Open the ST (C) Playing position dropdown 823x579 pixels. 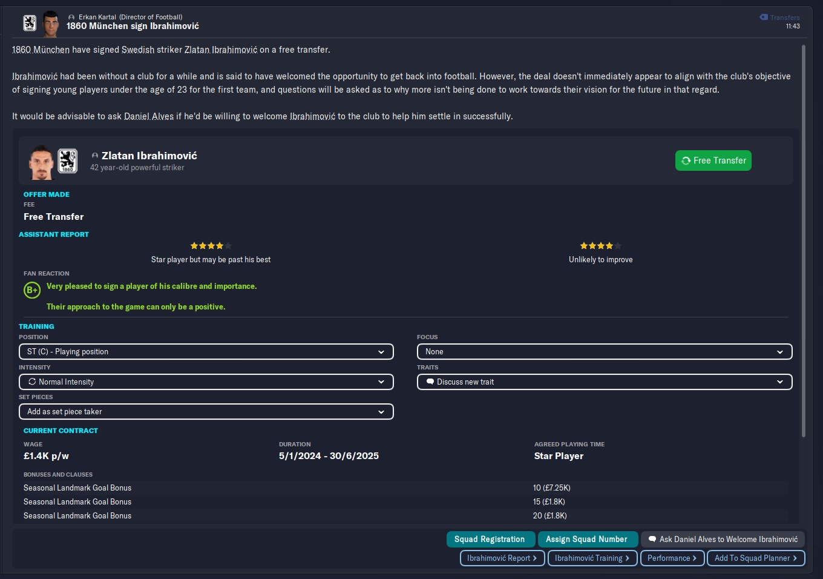click(206, 352)
